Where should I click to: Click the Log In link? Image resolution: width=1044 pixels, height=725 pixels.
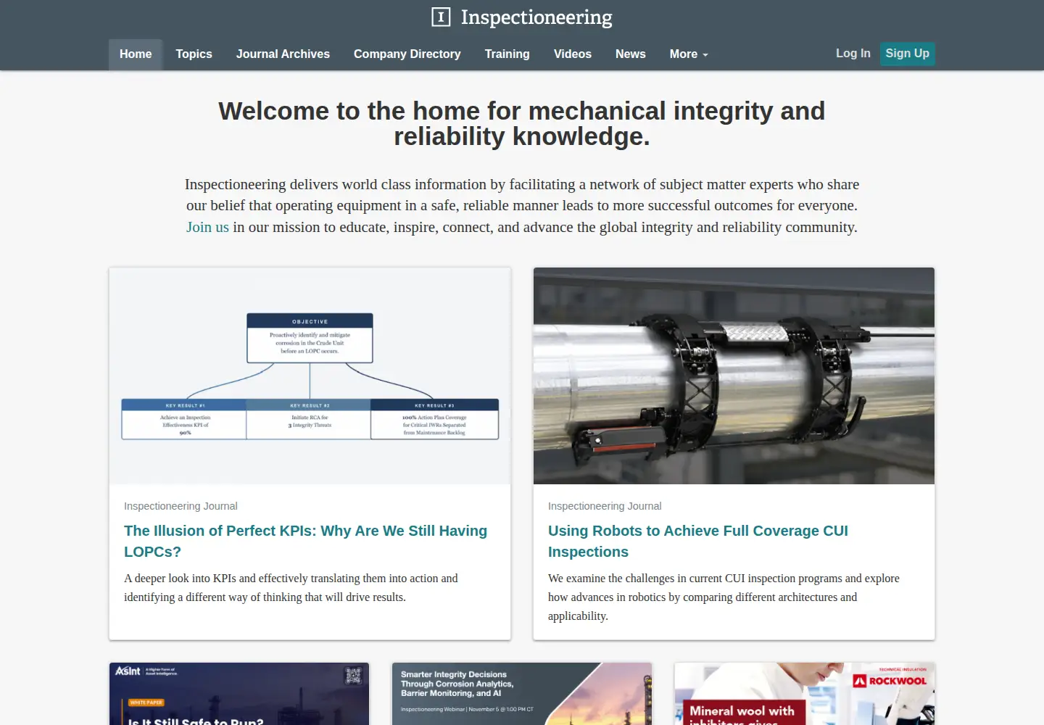(853, 54)
